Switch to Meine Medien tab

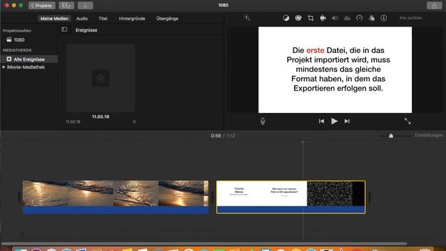(x=54, y=19)
